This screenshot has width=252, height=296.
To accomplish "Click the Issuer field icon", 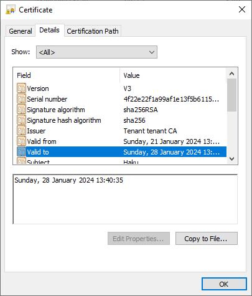I will pyautogui.click(x=21, y=131).
